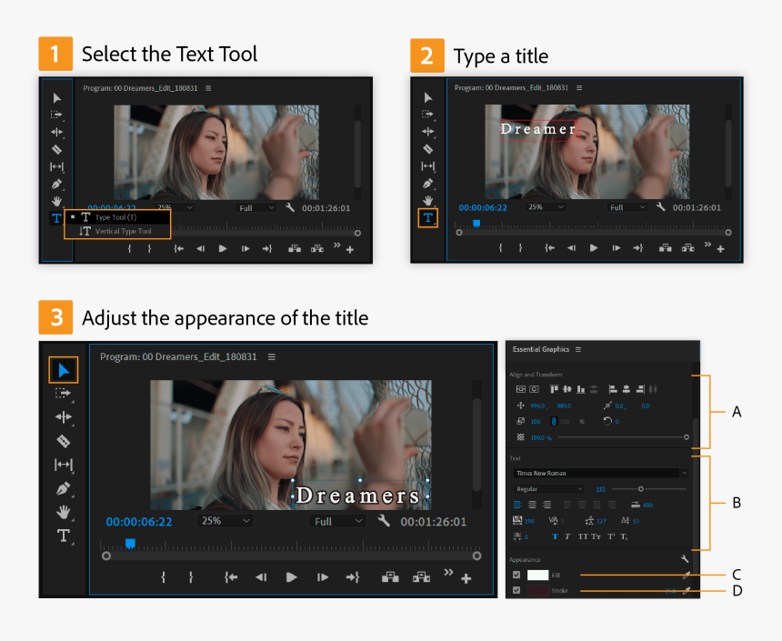The image size is (782, 641).
Task: Select the Hand tool in step 3 toolbar
Action: pos(64,512)
